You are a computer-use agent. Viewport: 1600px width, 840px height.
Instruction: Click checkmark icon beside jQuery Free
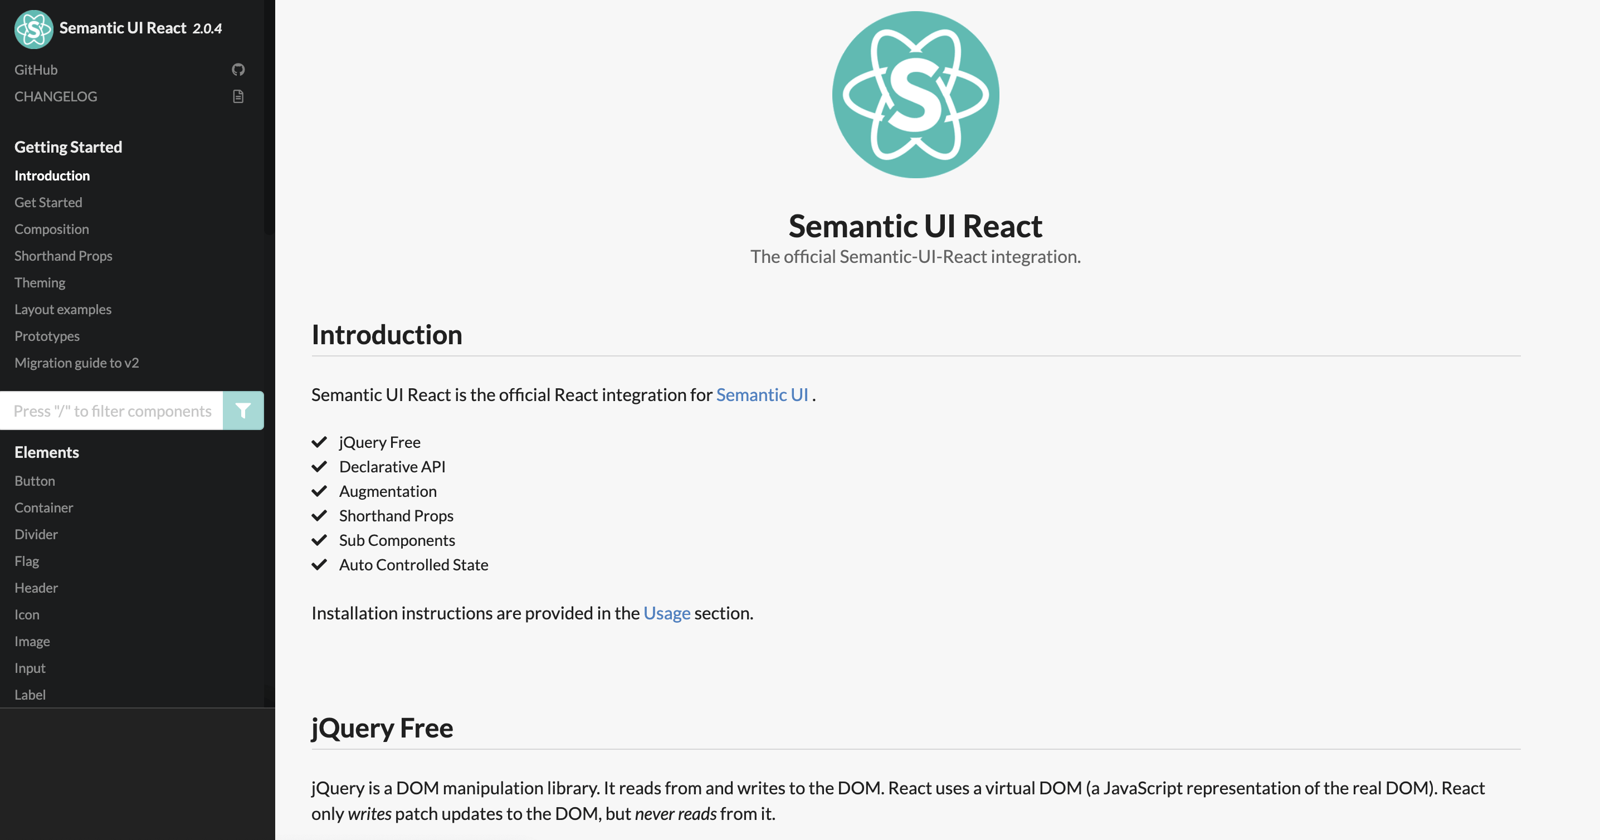point(319,442)
